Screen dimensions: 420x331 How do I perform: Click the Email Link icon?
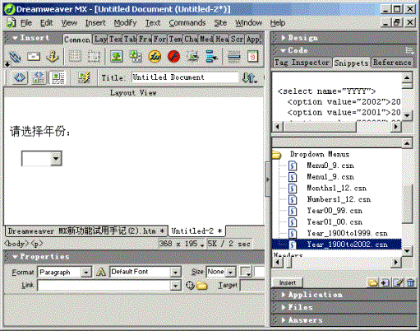(34, 57)
